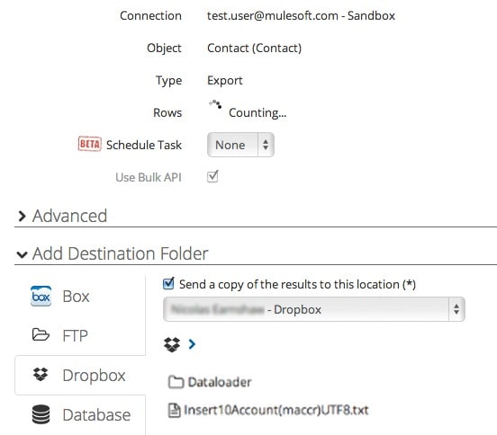Screen dimensions: 497x435
Task: Click the Schedule Task label
Action: (x=144, y=145)
